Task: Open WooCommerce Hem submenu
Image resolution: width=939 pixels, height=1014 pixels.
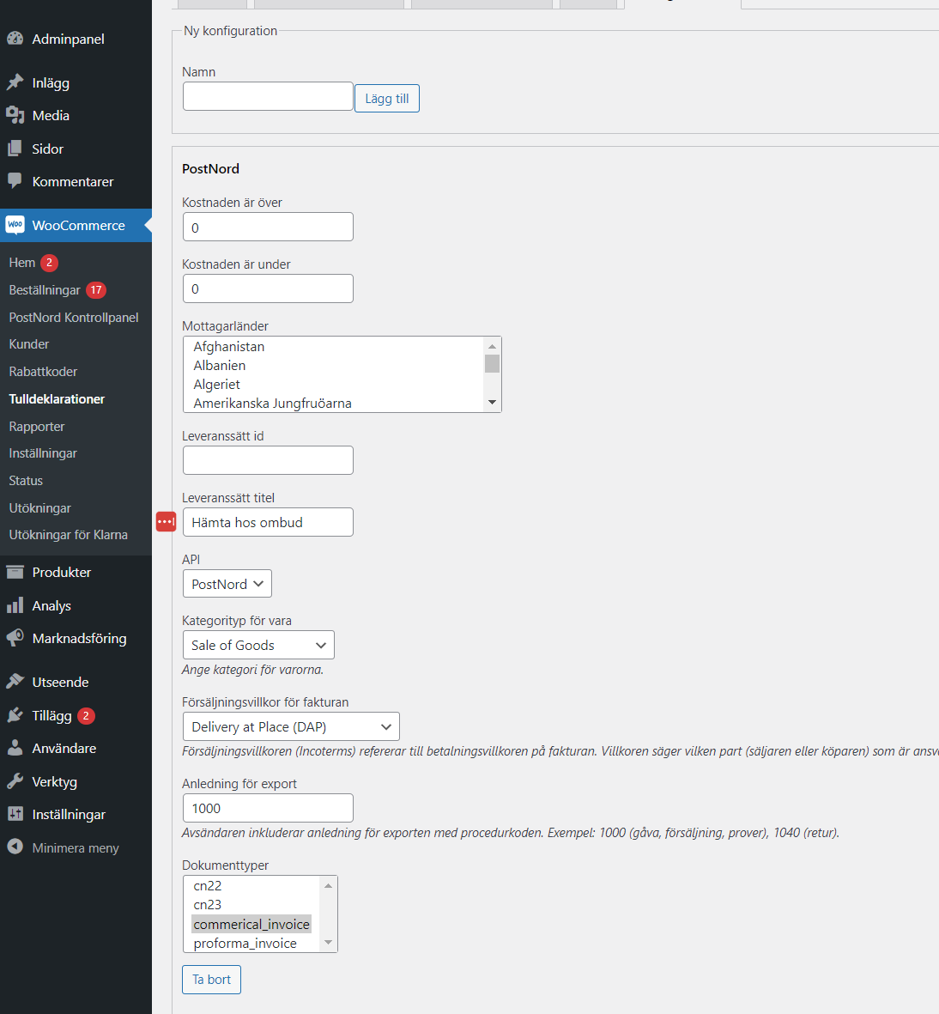Action: [22, 263]
